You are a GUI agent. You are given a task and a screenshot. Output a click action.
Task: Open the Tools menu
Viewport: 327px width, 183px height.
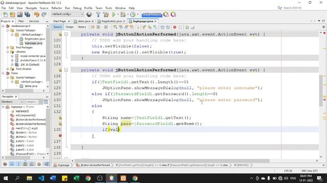coord(109,8)
